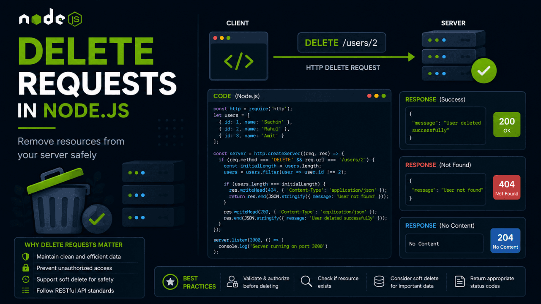Click the Node.js logo
The height and width of the screenshot is (304, 541).
pos(50,18)
